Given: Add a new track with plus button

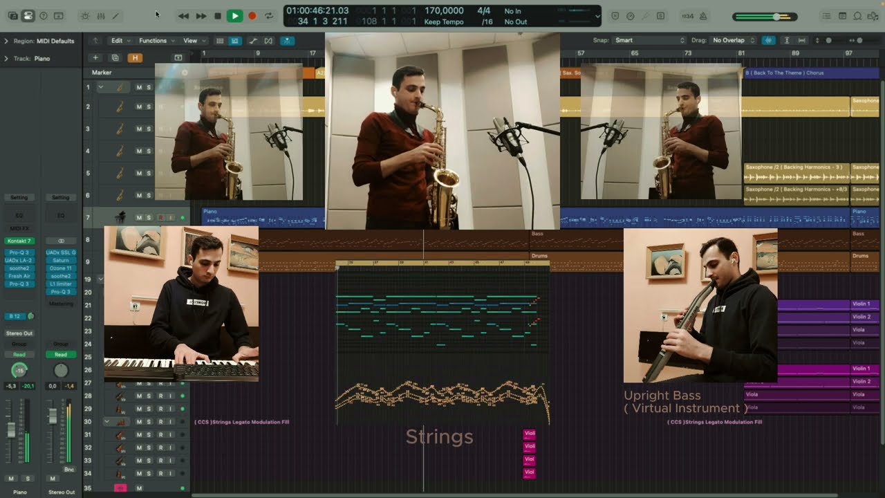Looking at the screenshot, I should (x=95, y=58).
